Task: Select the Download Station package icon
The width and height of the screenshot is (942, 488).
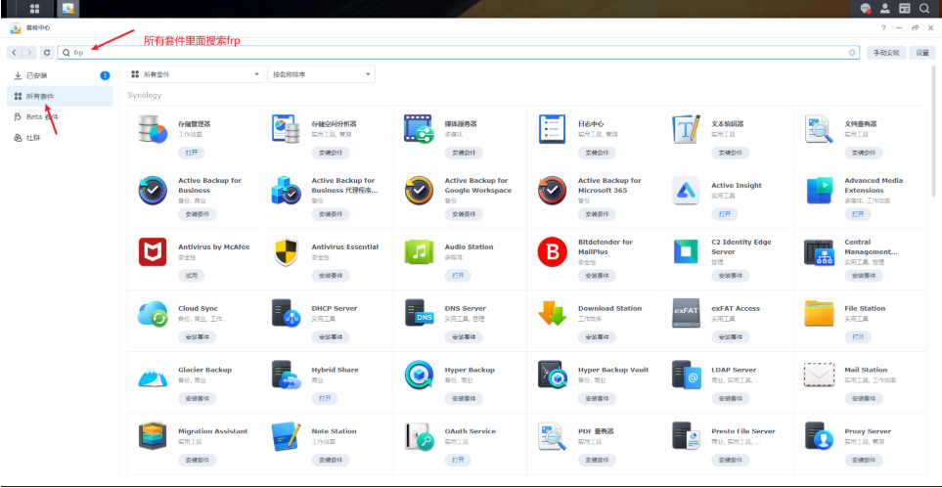Action: tap(553, 314)
